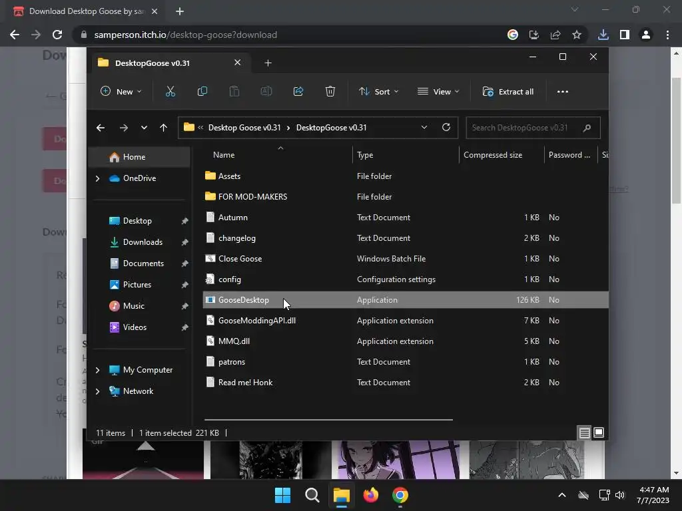Click the double chevron before Desktop Goose v0.31
The height and width of the screenshot is (511, 682).
tap(200, 127)
